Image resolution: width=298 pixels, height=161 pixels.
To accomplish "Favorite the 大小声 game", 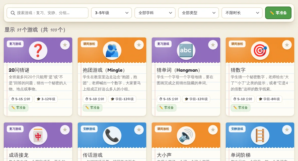I will point(213,130).
